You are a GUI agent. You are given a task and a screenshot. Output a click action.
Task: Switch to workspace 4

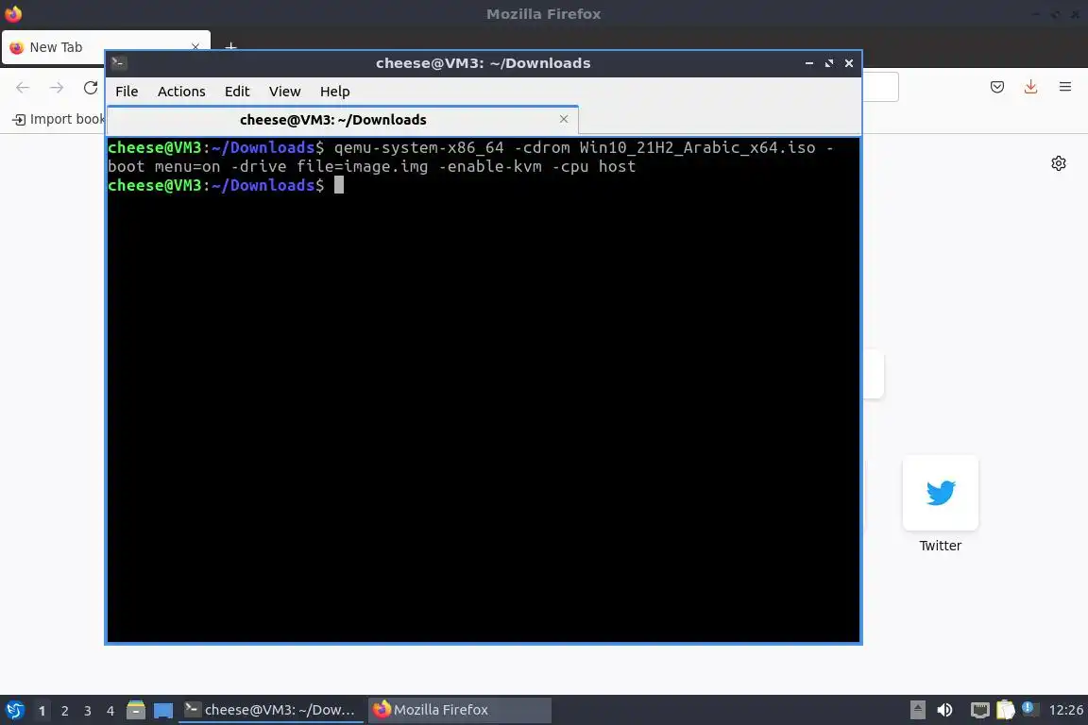(110, 711)
